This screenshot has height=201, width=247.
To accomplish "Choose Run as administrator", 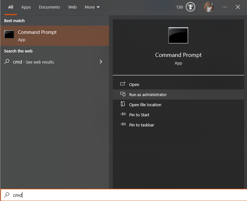I will 178,94.
